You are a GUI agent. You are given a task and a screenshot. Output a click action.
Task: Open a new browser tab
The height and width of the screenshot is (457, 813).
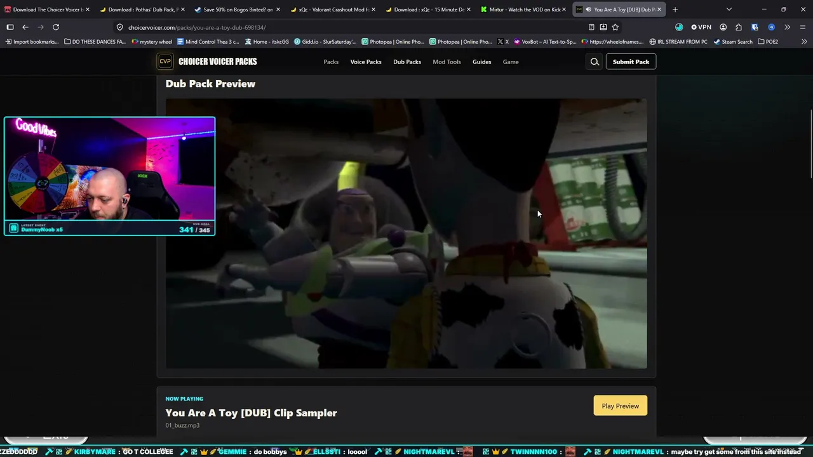675,10
